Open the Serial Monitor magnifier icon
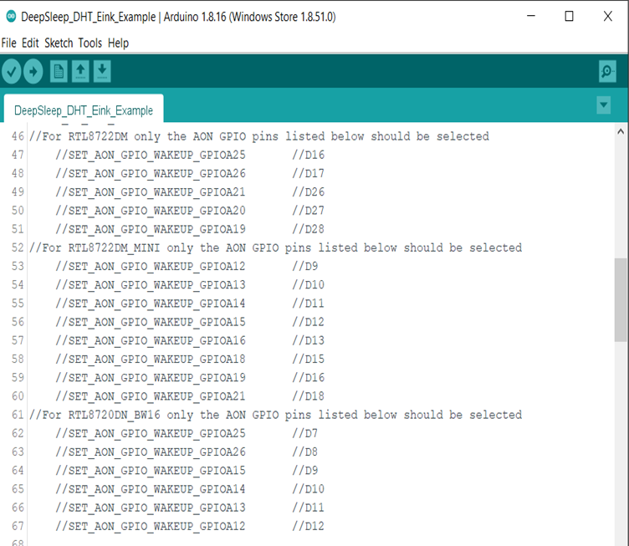Viewport: 629px width, 546px height. (x=607, y=71)
